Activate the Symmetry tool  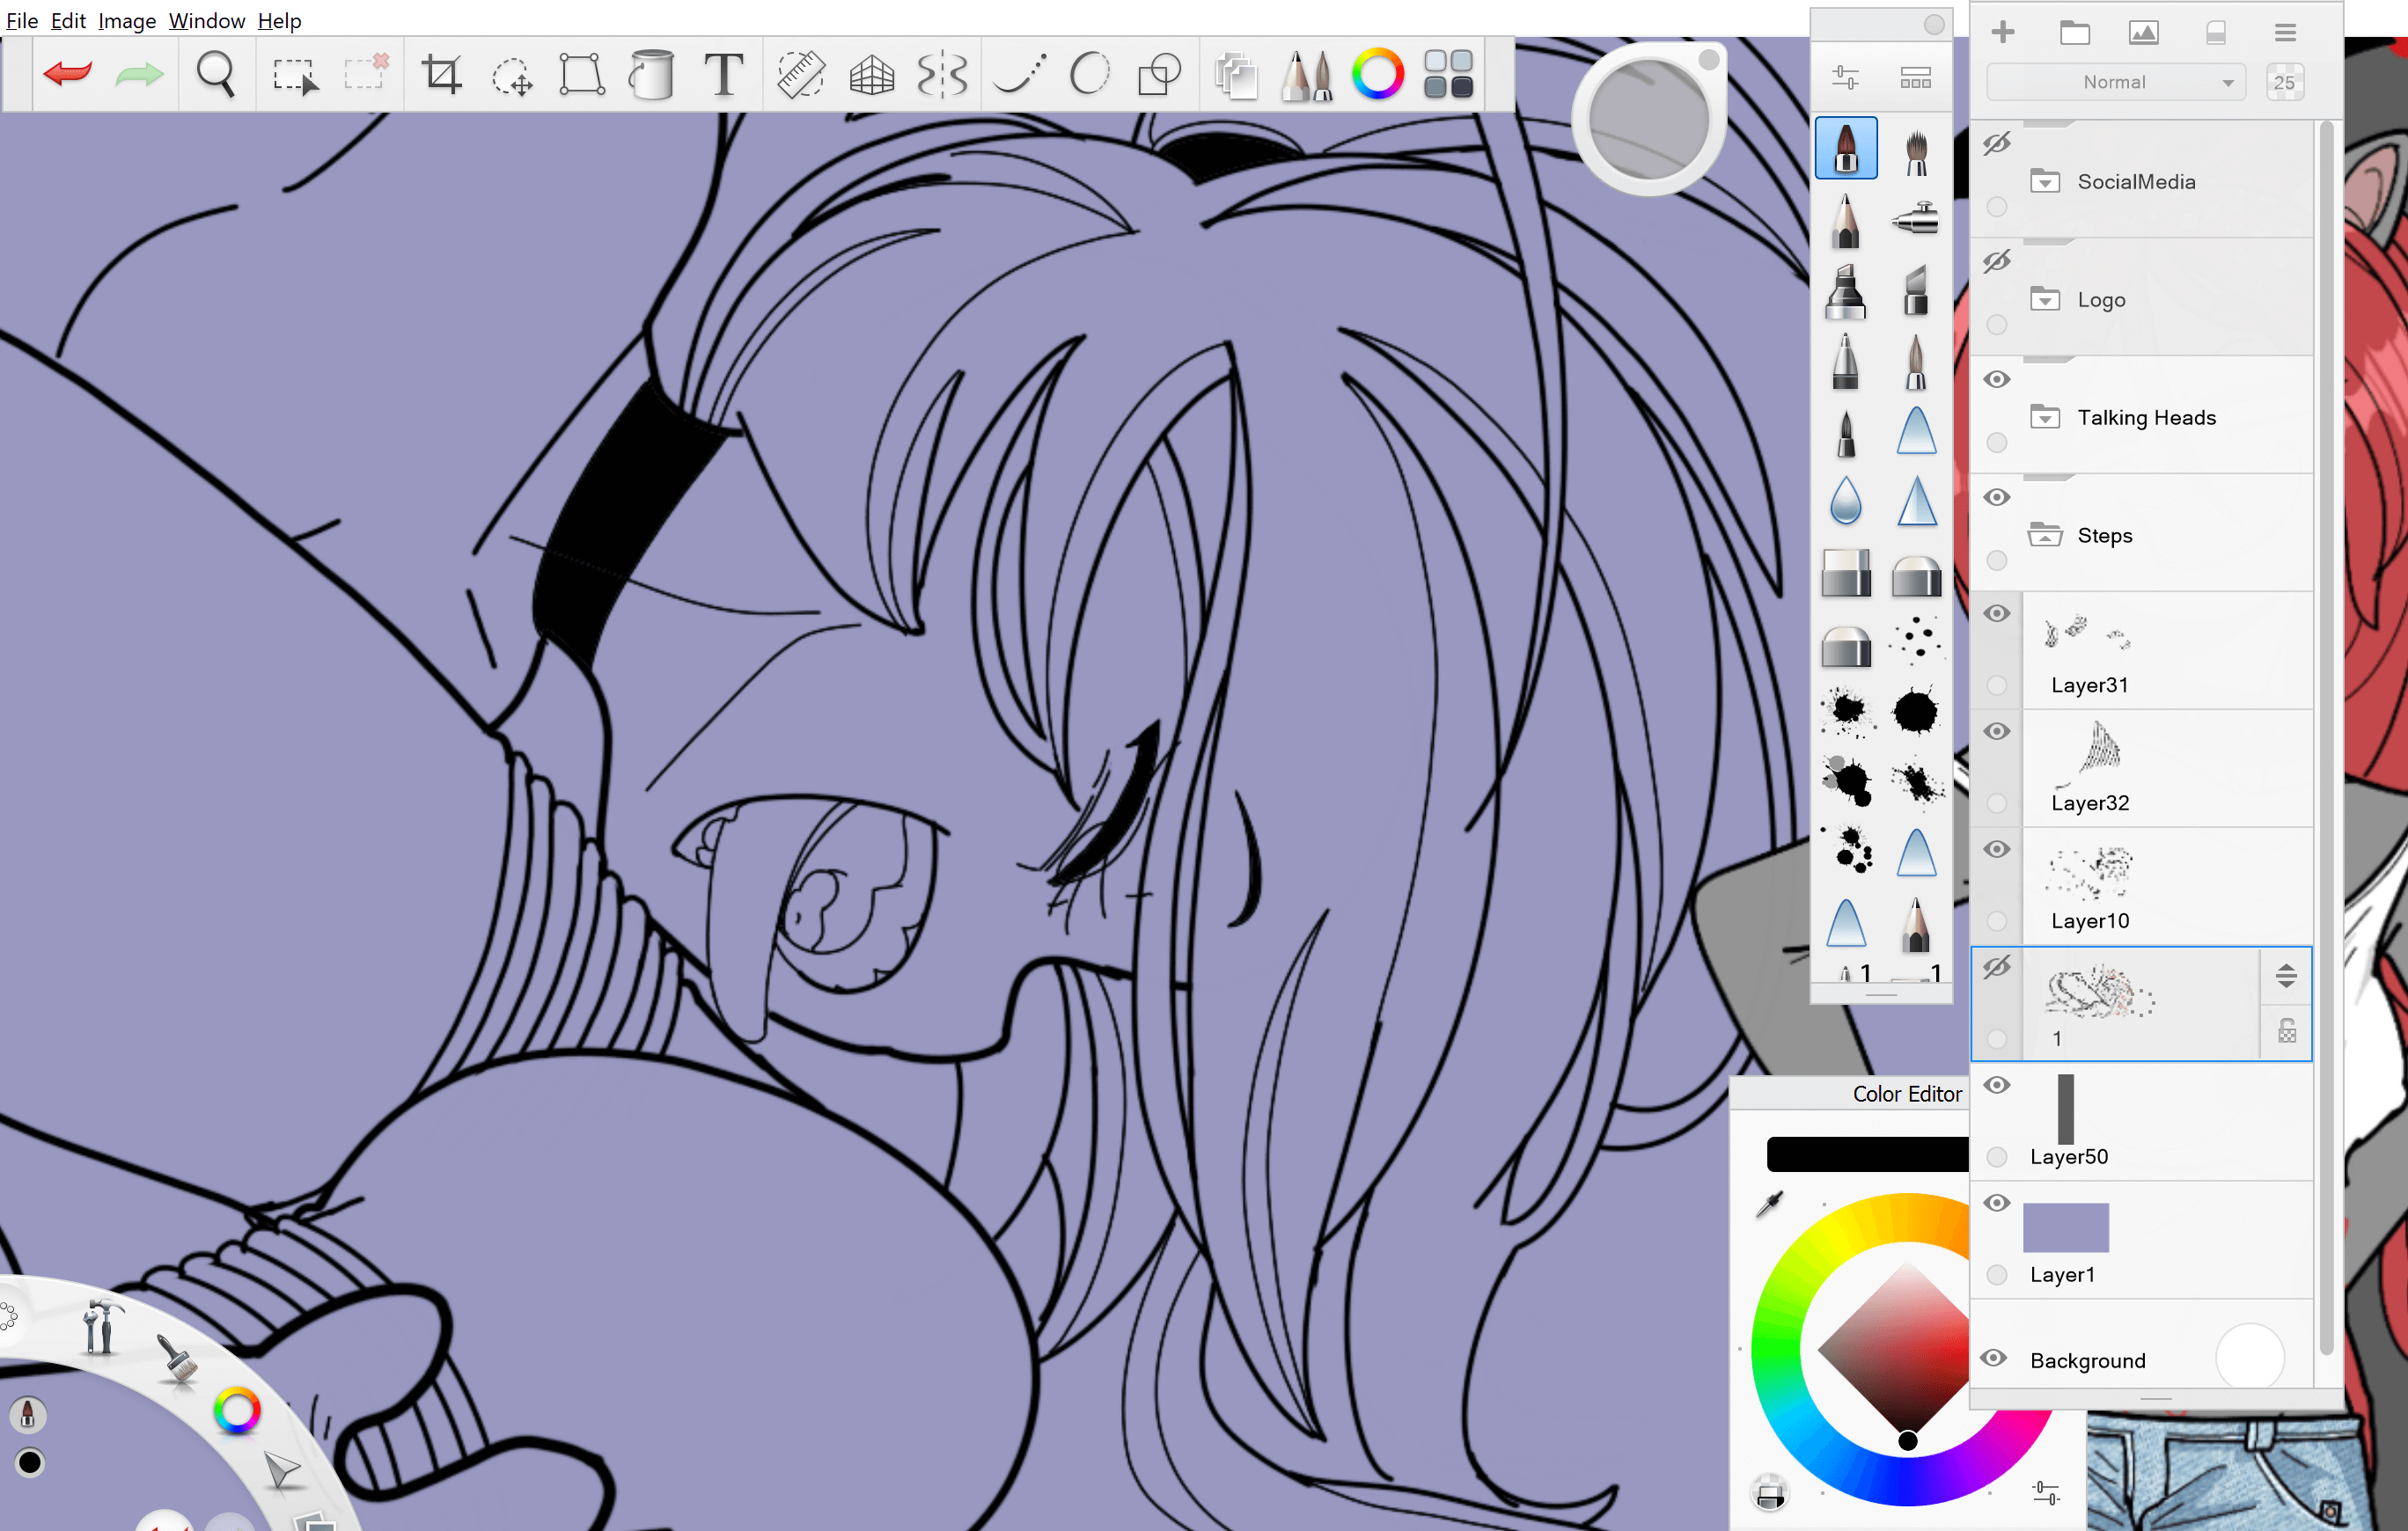coord(942,74)
